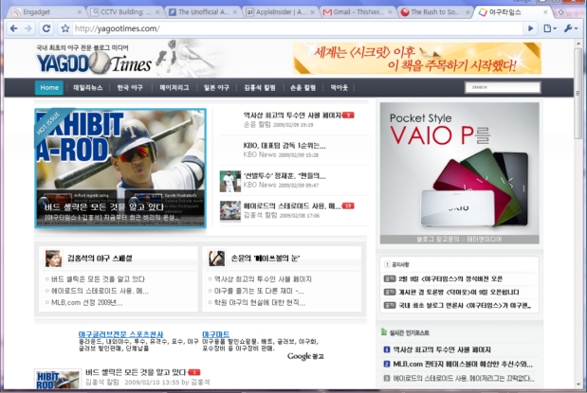This screenshot has height=393, width=587.
Task: Select the Home navigation item
Action: (x=49, y=87)
